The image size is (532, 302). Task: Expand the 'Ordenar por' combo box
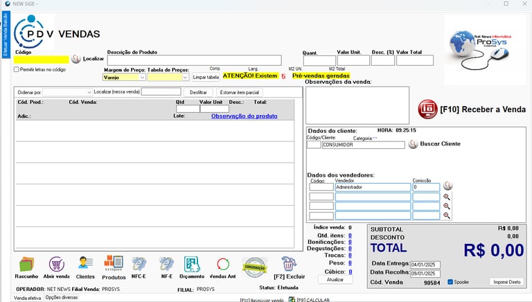point(89,92)
